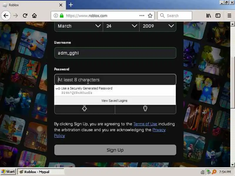Expand the birth year dropdown showing 2009
The height and width of the screenshot is (176, 235).
click(x=158, y=26)
